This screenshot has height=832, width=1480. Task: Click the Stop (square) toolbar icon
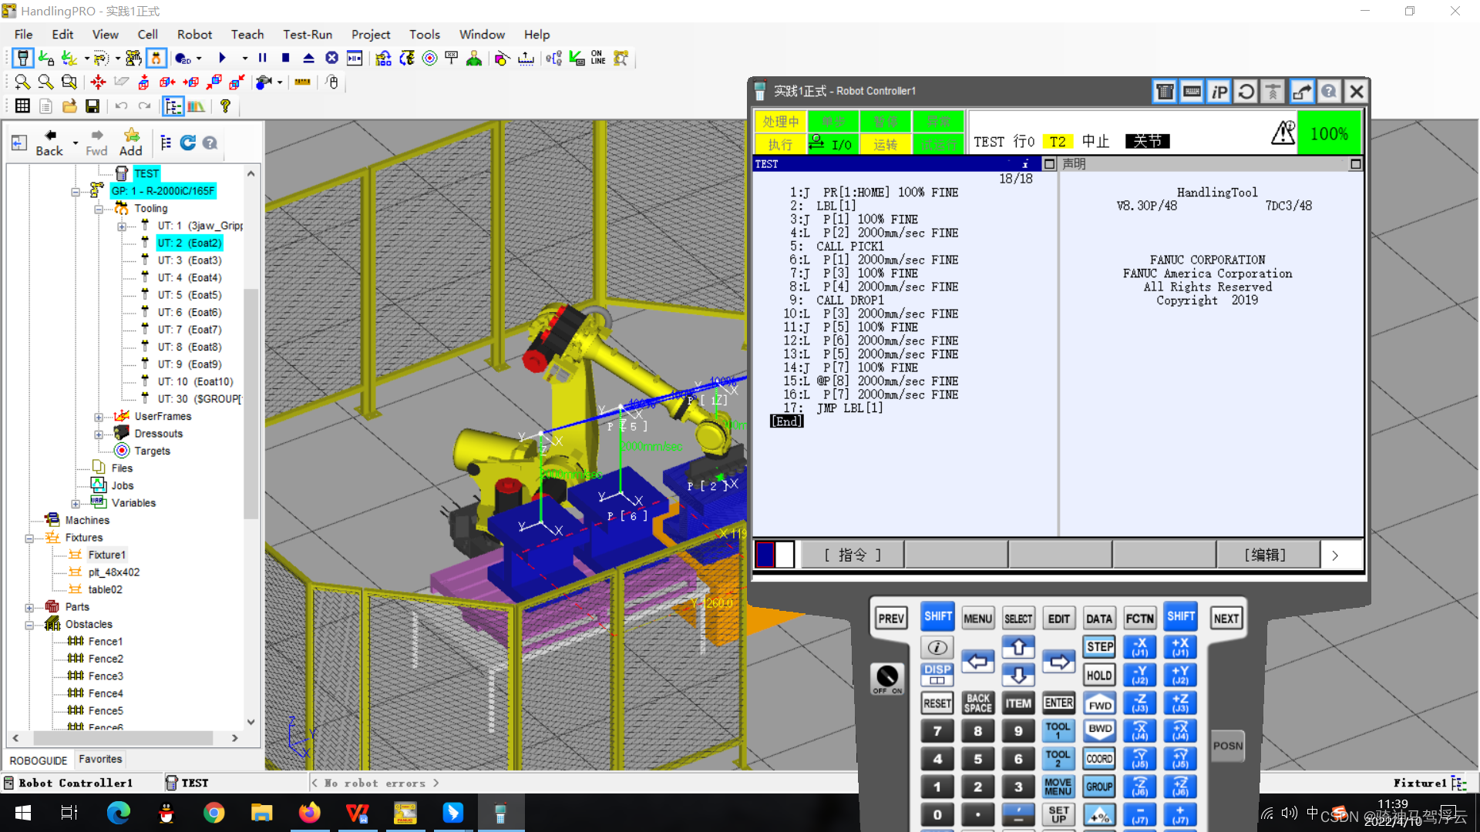pos(285,58)
